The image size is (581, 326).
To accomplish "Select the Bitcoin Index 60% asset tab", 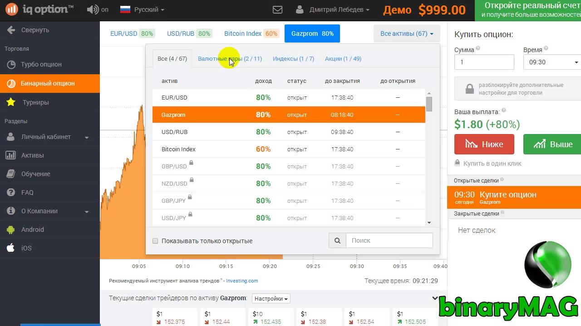I will (251, 34).
